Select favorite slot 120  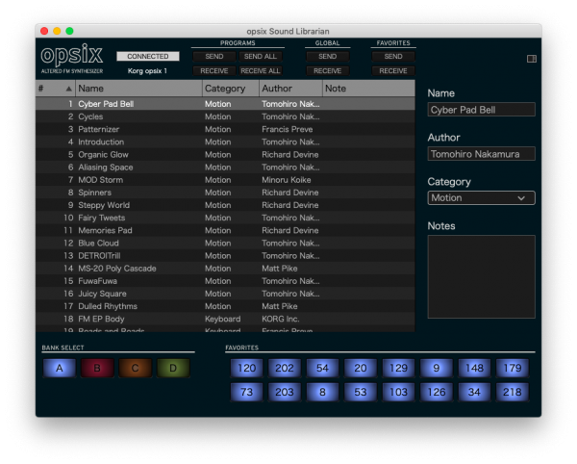coord(246,368)
